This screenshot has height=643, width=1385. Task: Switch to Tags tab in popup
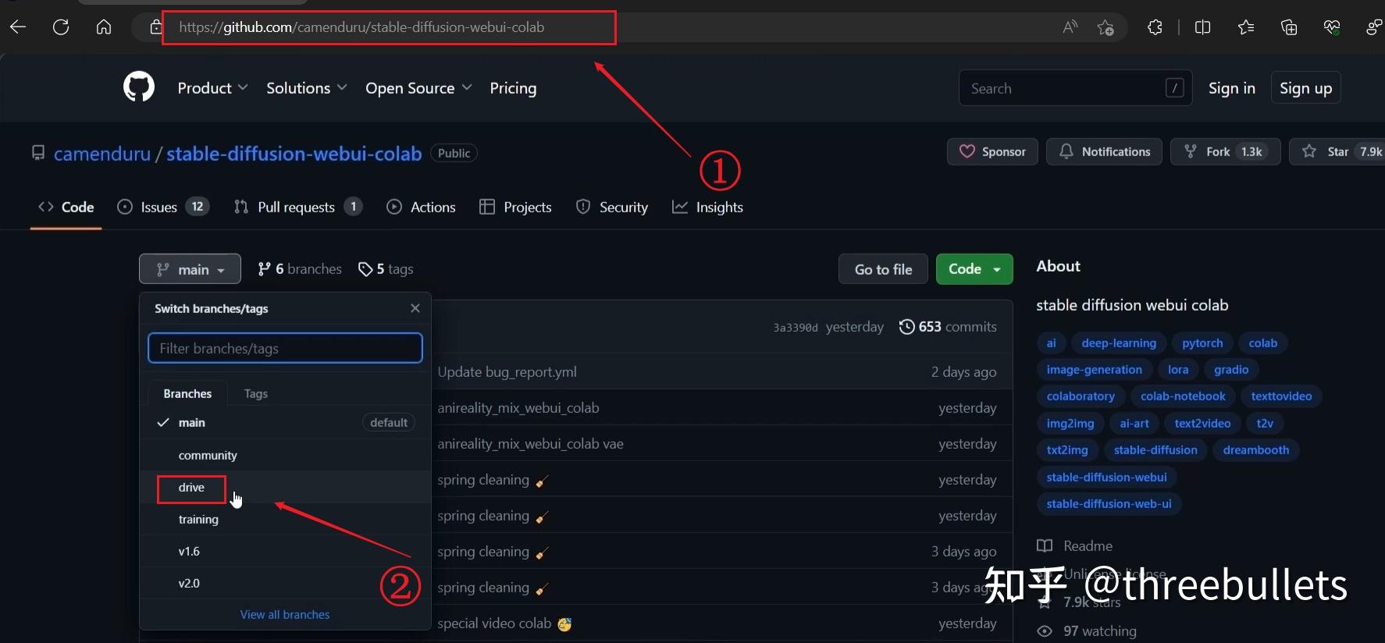point(255,393)
